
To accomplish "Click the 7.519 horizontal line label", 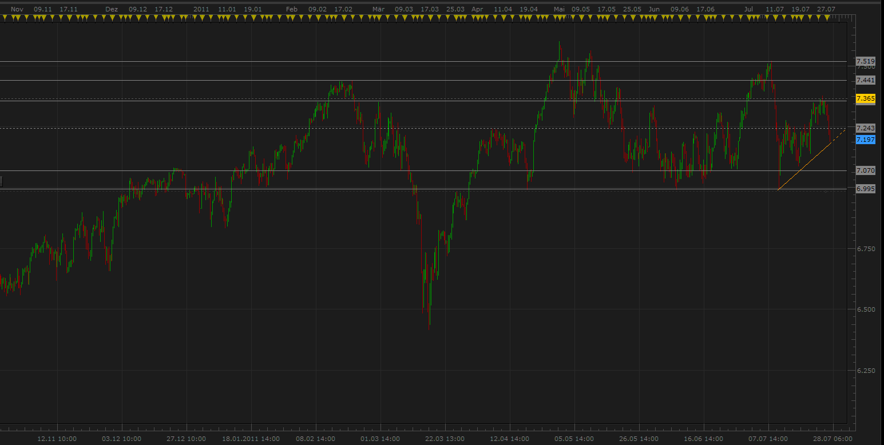I will pos(865,61).
